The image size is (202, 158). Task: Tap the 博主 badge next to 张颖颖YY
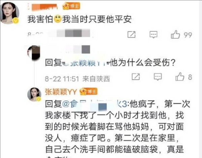[89, 92]
